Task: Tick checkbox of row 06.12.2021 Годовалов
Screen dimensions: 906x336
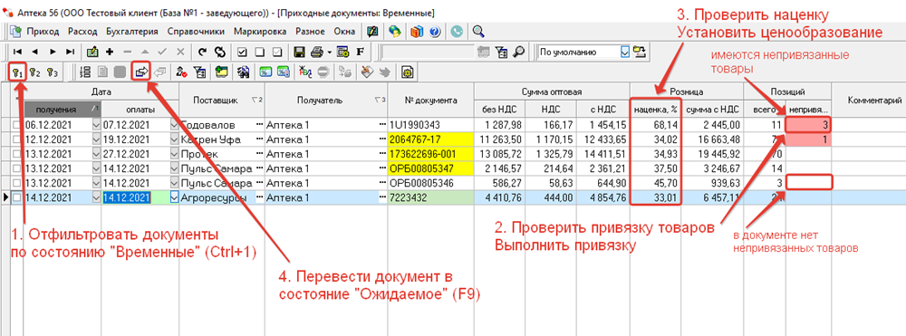Action: [16, 124]
